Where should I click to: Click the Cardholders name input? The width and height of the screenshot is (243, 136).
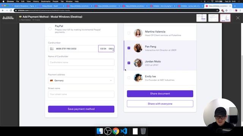click(x=81, y=62)
